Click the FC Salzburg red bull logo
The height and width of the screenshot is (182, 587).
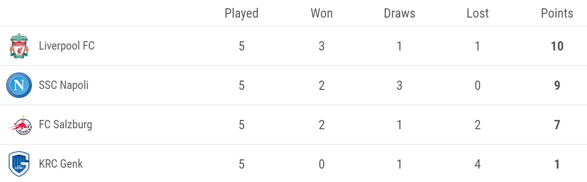coord(20,125)
